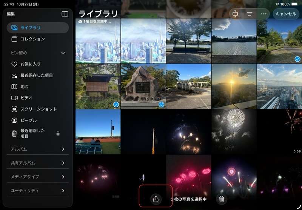Tap 編集 at the top of the sidebar
This screenshot has height=210, width=302.
[x=11, y=14]
